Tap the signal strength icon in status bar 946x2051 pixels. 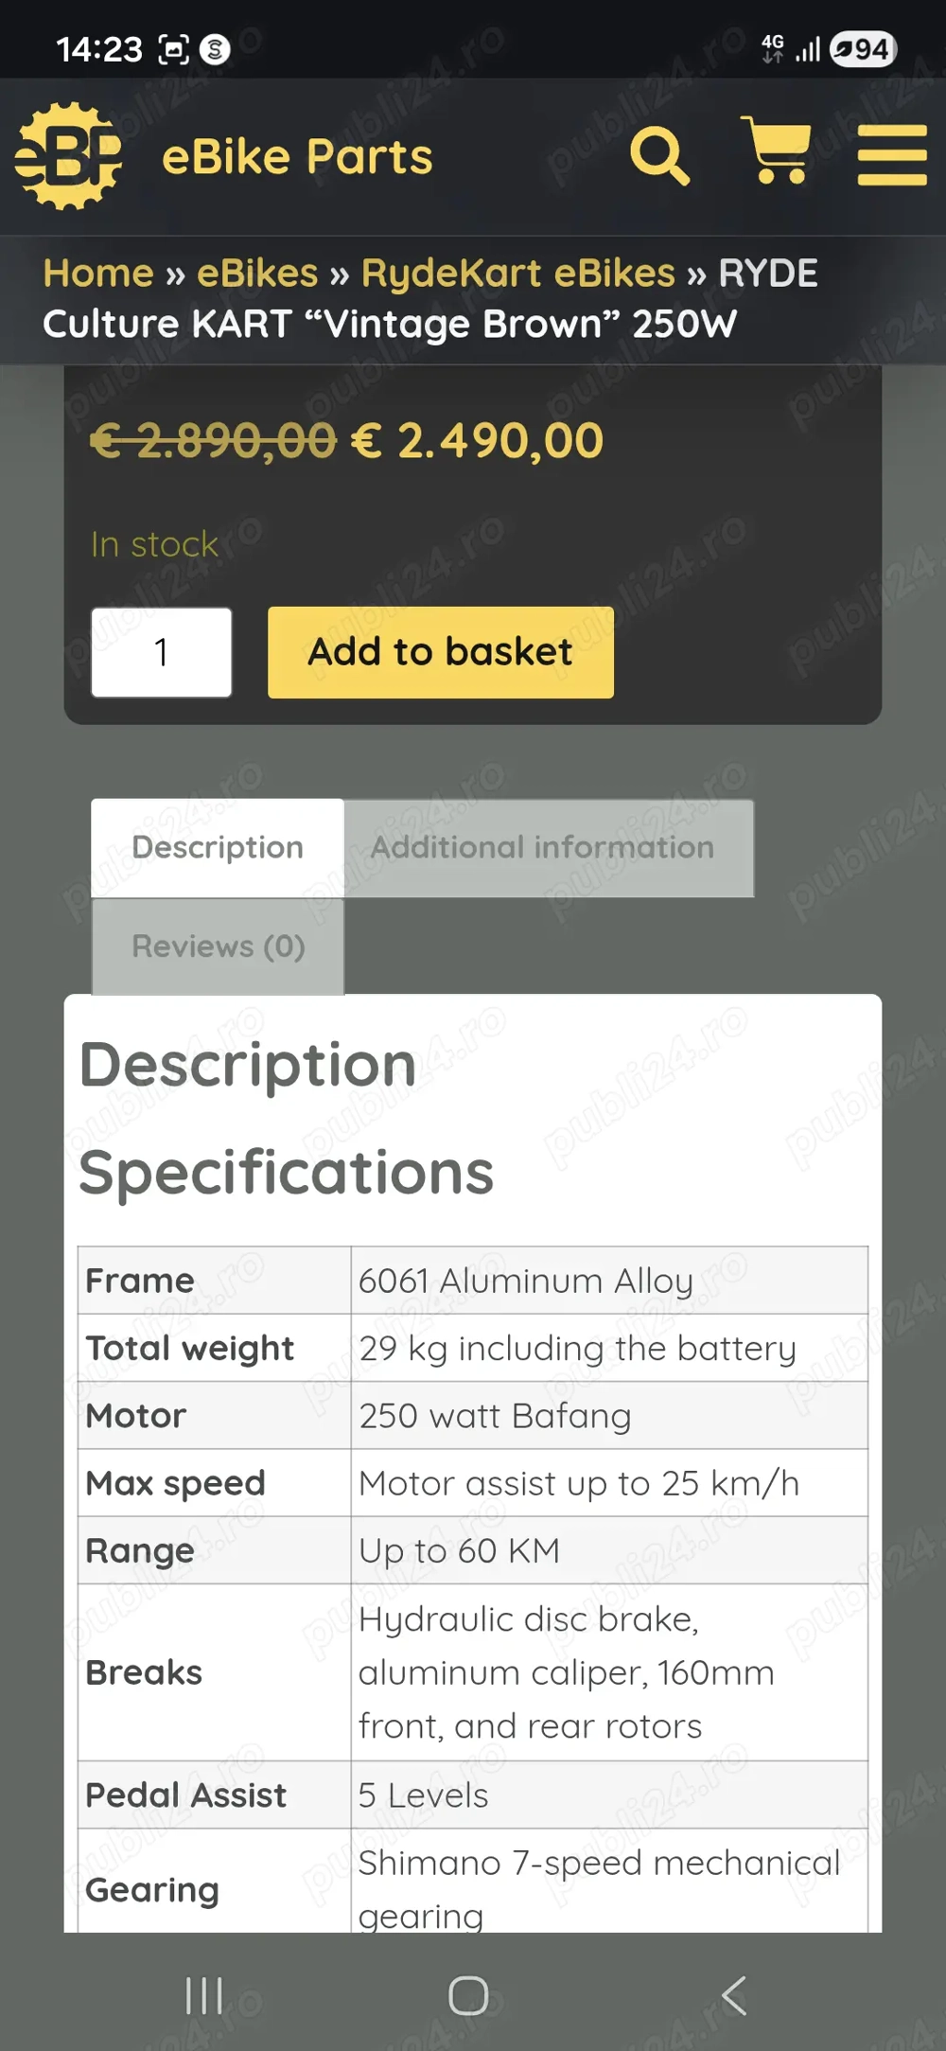807,49
